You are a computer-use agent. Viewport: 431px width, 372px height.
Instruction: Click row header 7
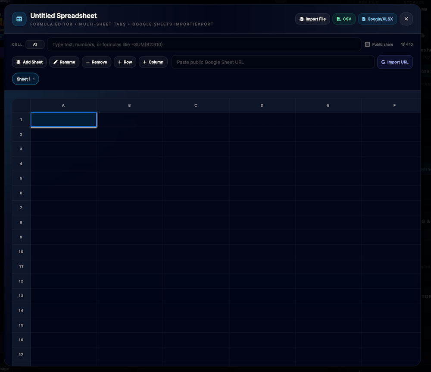(x=21, y=208)
